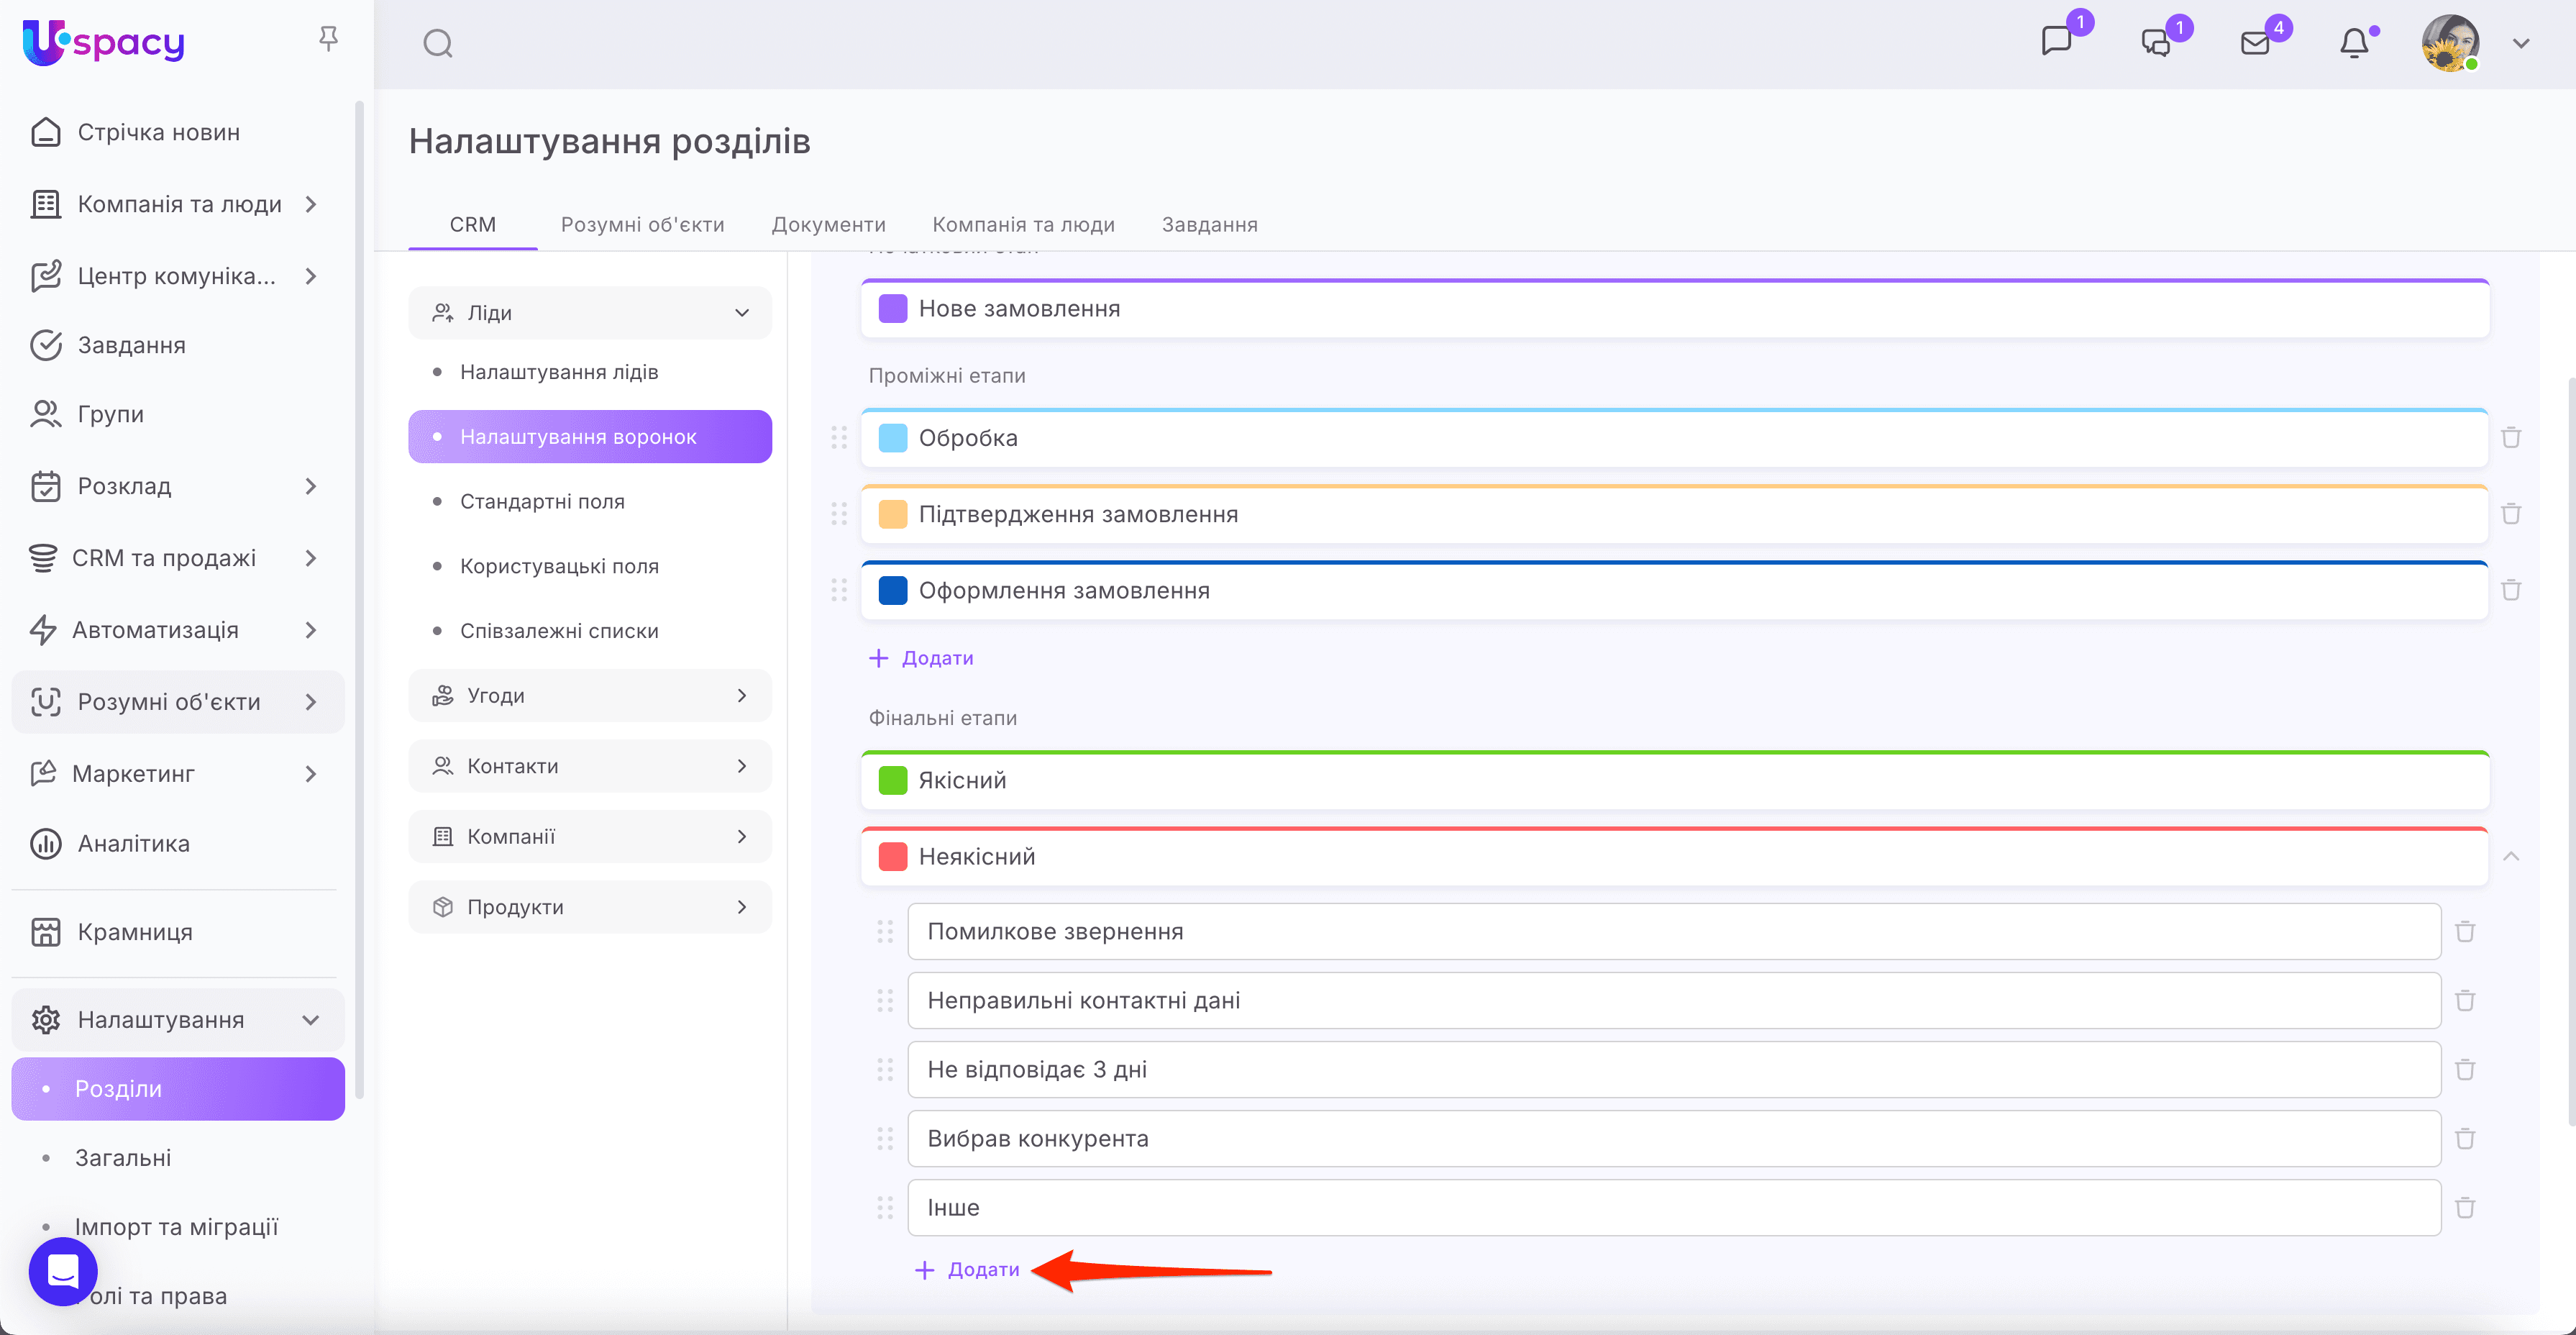Open the first chat bubble icon in header
This screenshot has height=1335, width=2576.
point(2056,42)
